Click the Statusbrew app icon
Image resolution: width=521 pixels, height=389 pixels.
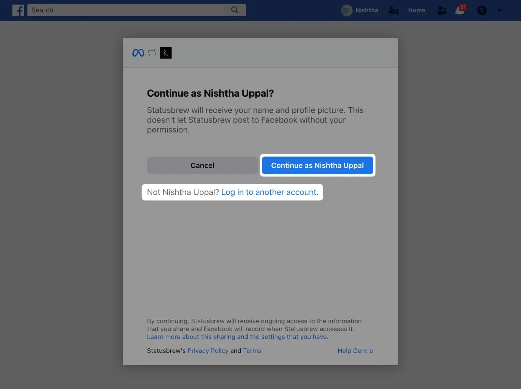tap(166, 53)
